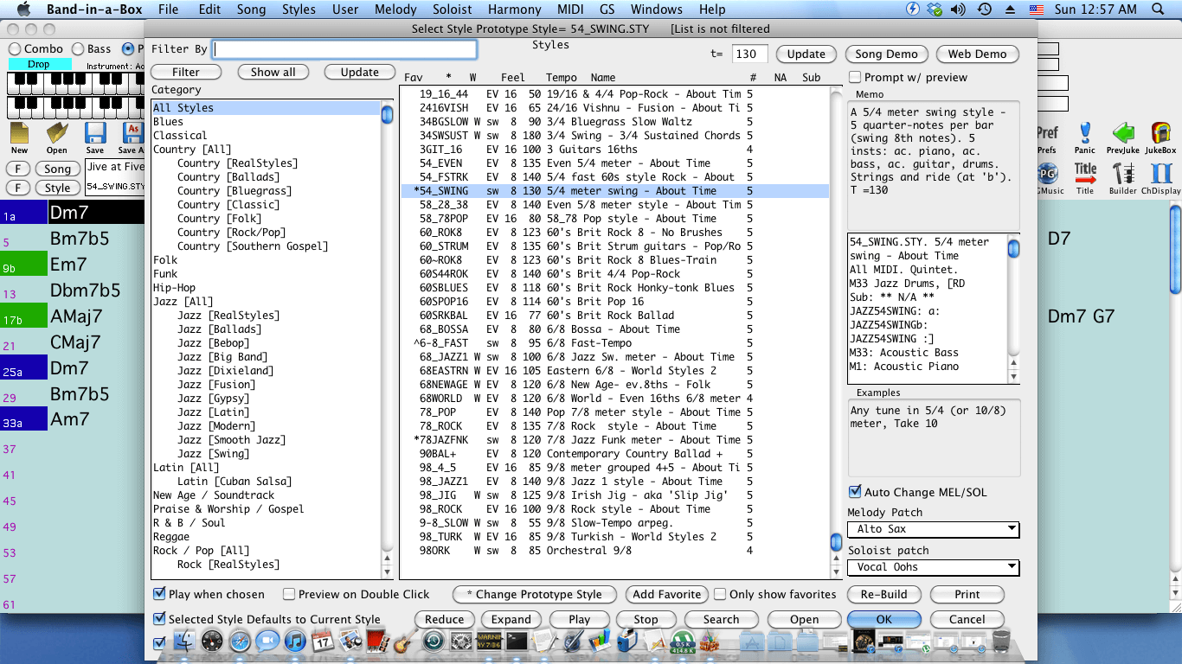
Task: Enable Prompt w/ preview checkbox
Action: click(x=855, y=77)
